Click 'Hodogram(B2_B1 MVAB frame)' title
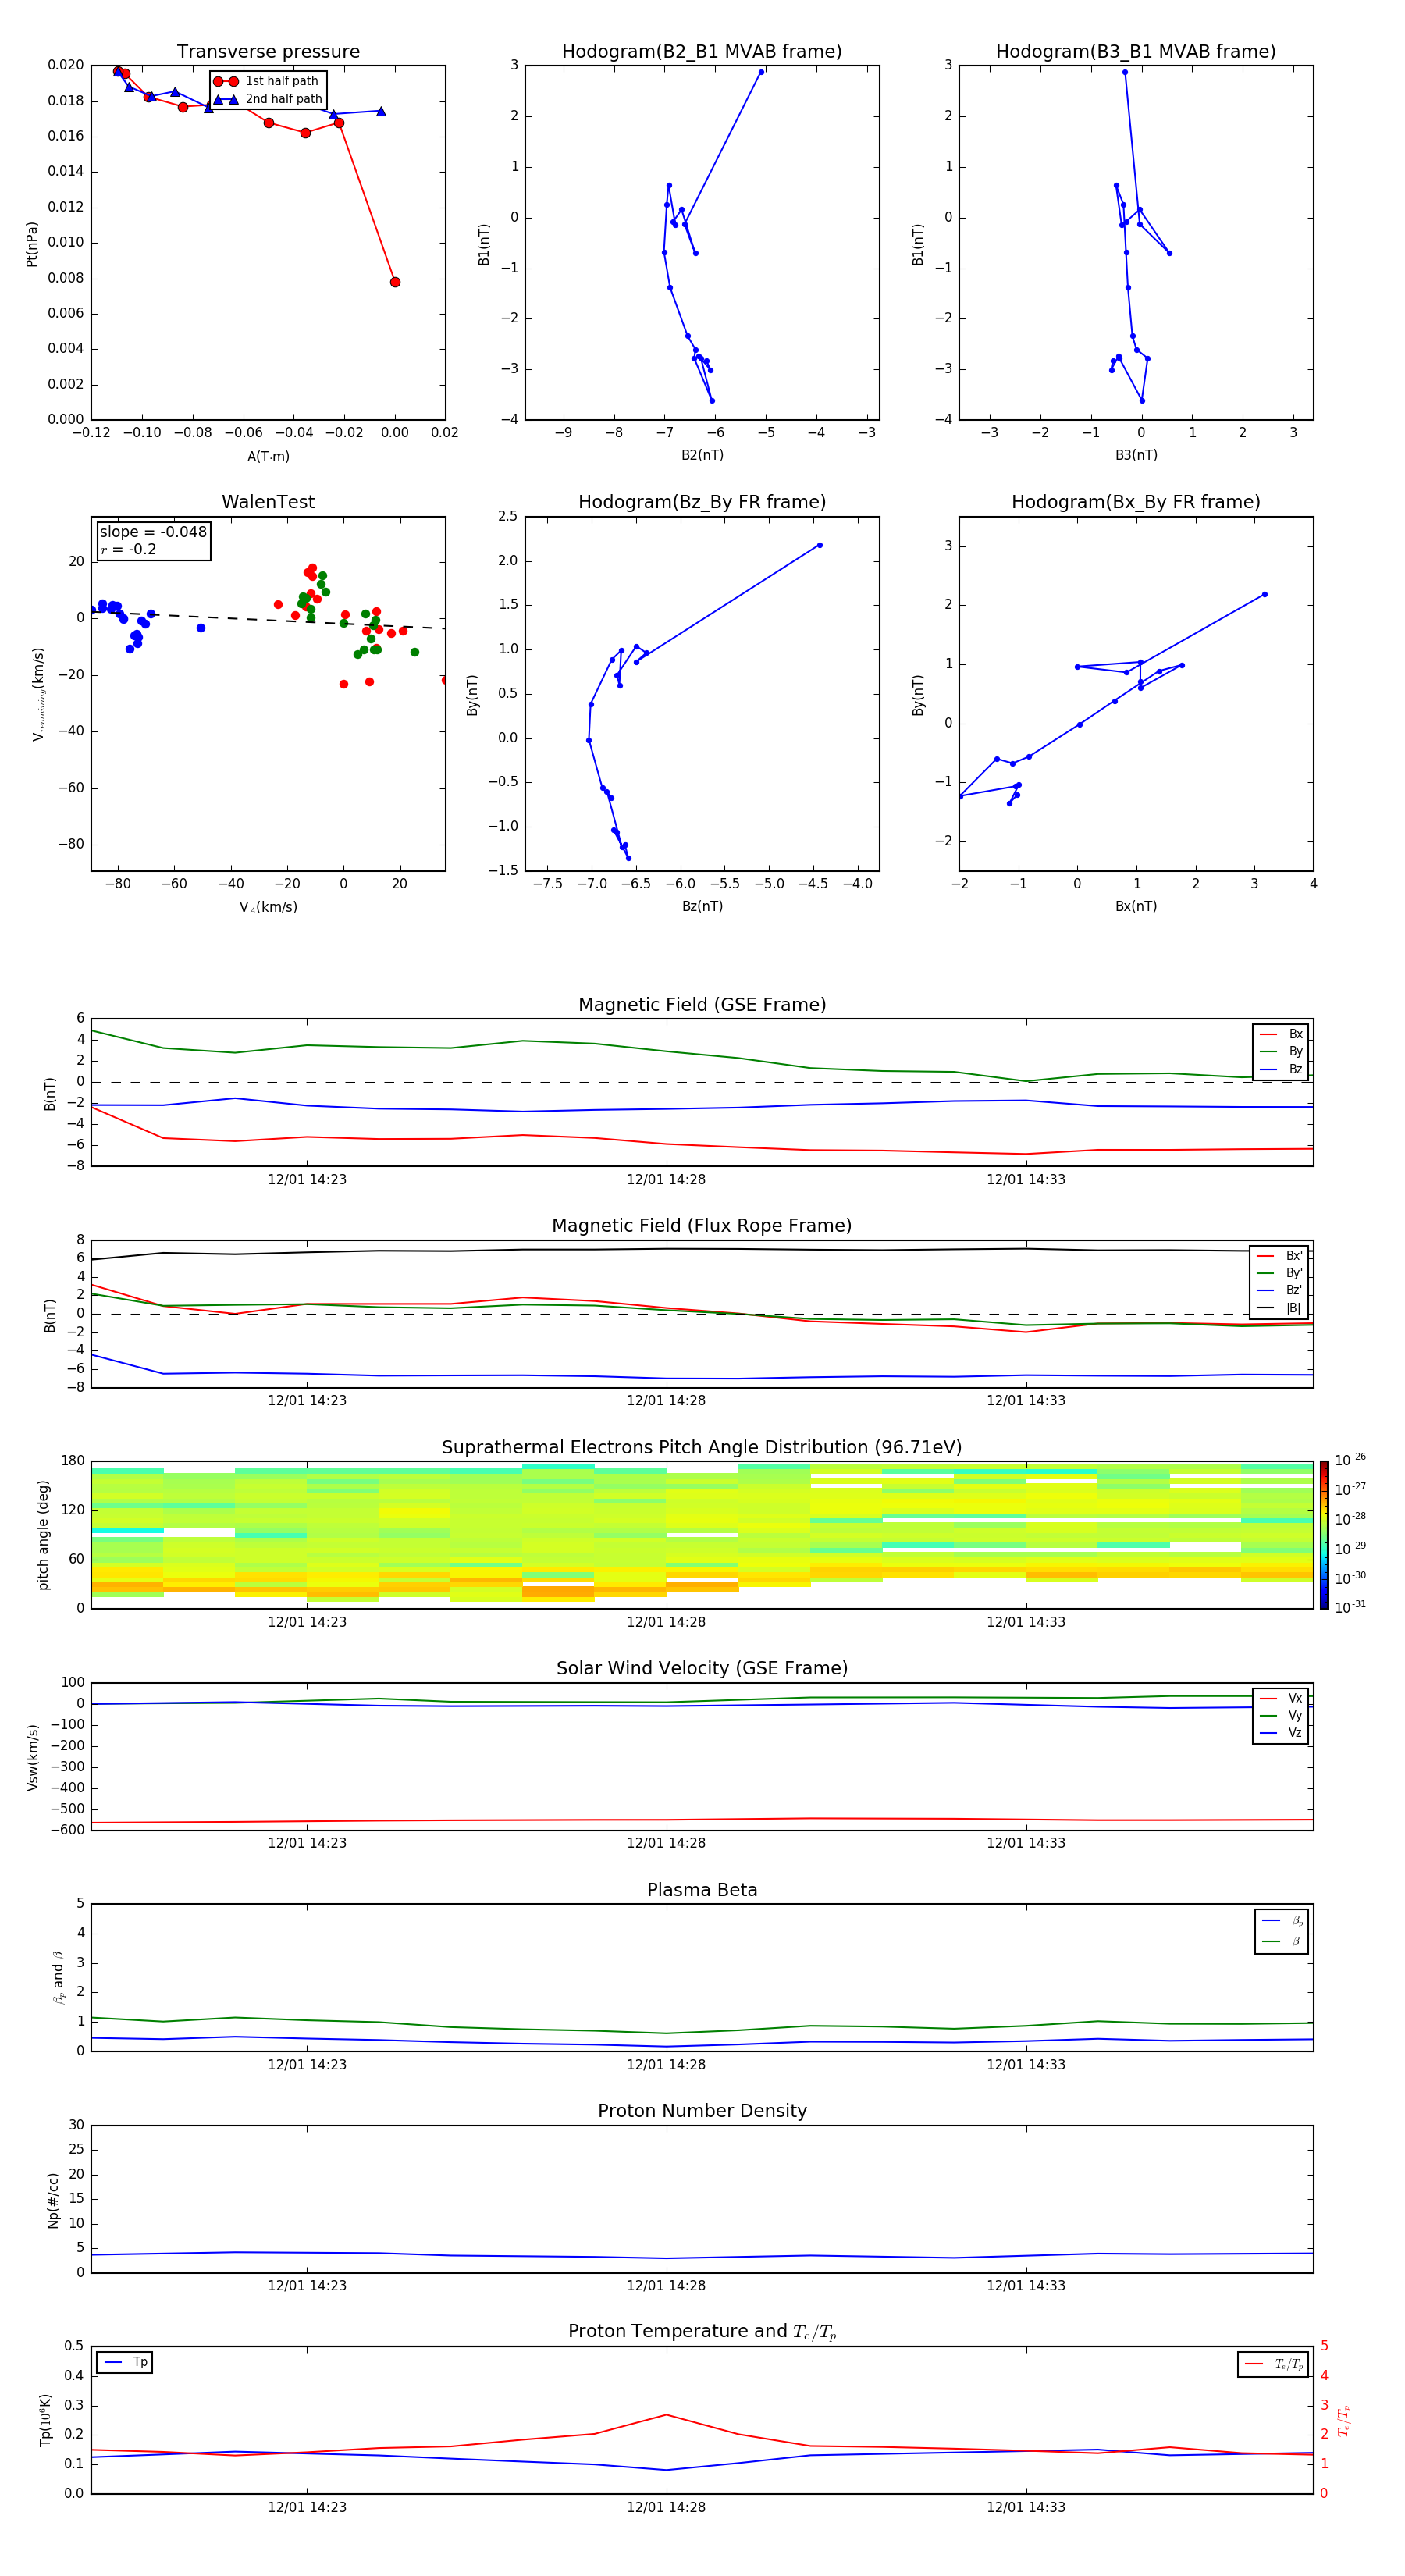The width and height of the screenshot is (1405, 2576). 702,52
